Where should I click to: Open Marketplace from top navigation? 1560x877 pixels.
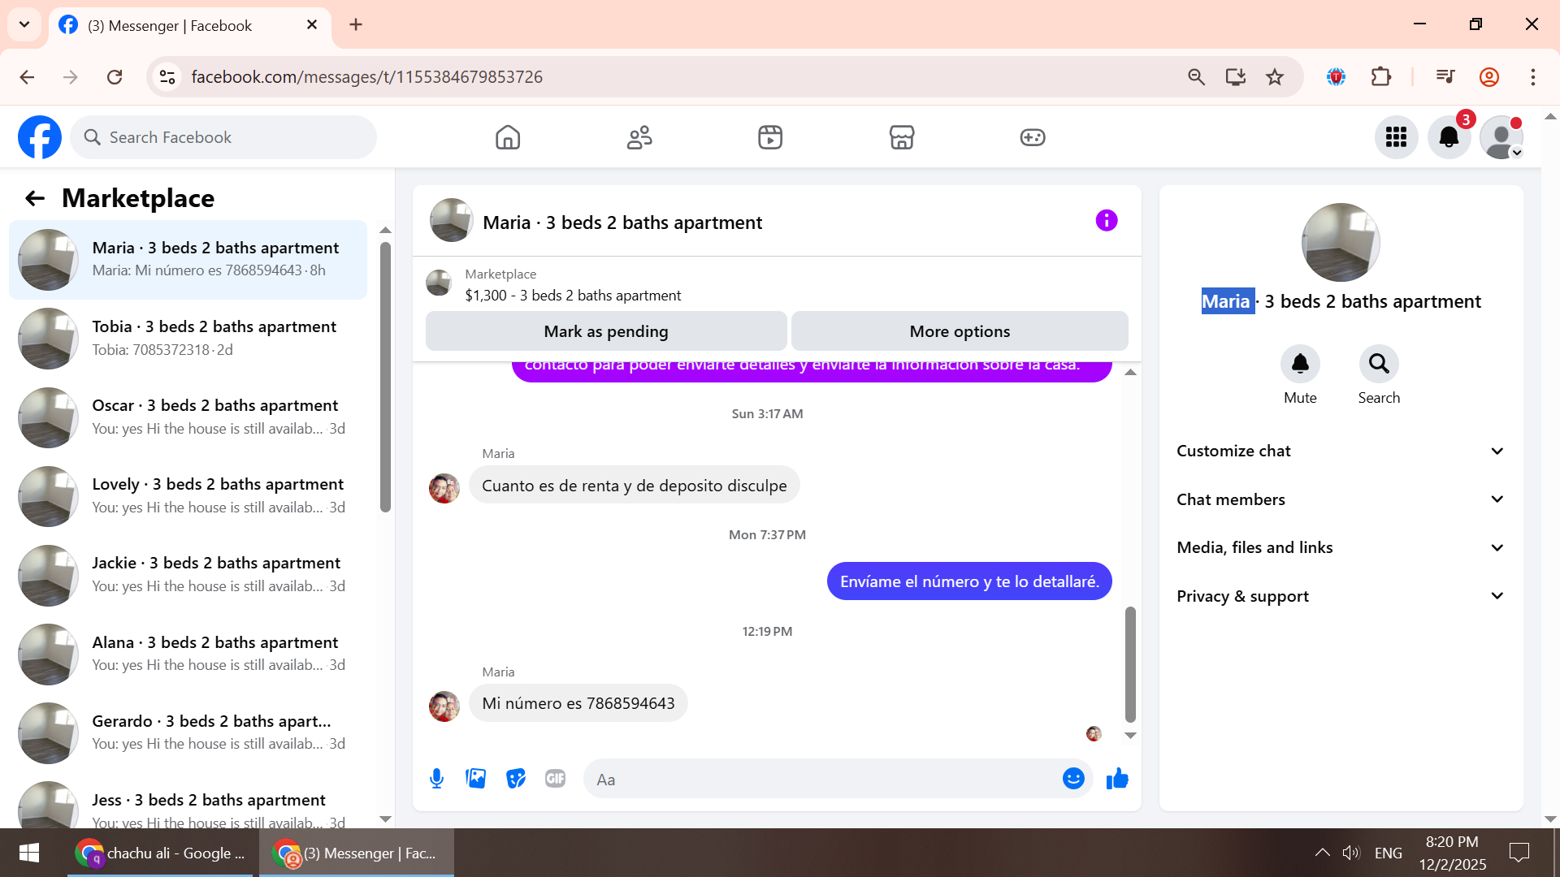(901, 137)
